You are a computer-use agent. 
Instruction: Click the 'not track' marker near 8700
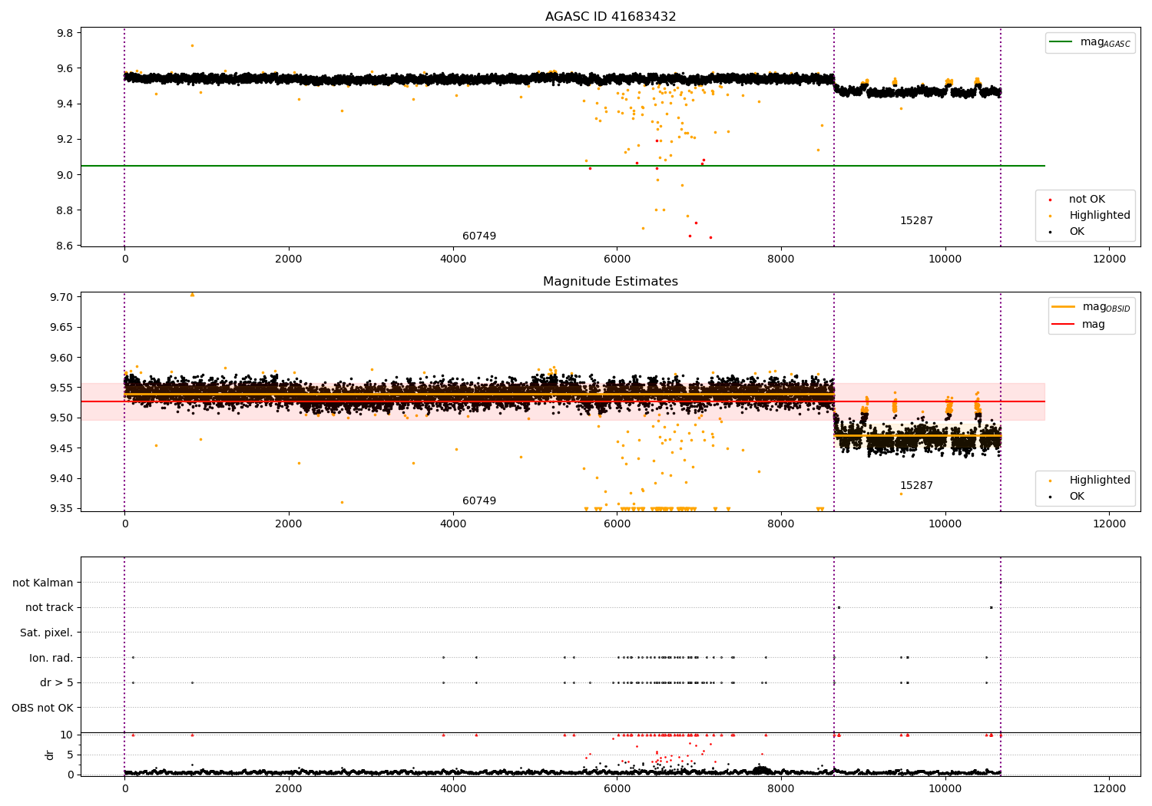pyautogui.click(x=839, y=608)
